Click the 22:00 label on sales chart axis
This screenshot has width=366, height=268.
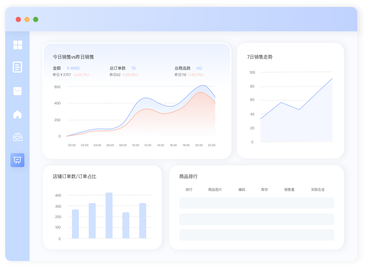coord(212,145)
